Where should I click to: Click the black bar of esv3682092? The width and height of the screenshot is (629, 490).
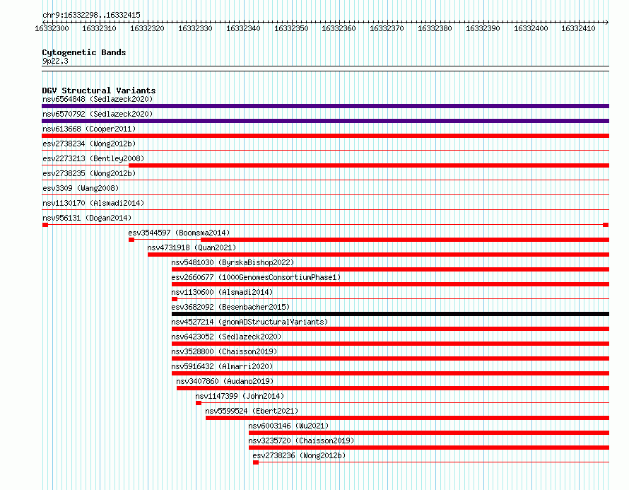click(390, 314)
